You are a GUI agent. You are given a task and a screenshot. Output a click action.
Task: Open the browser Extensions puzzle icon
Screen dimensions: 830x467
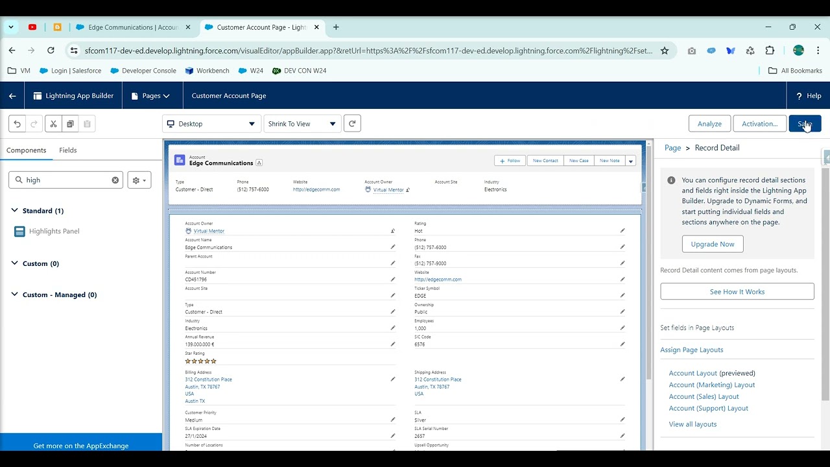tap(770, 51)
